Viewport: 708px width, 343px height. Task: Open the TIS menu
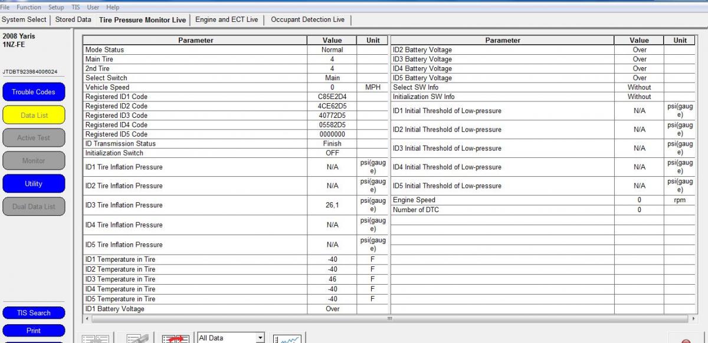click(x=76, y=7)
